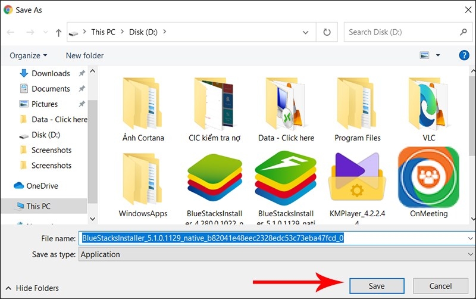Click the search magnifier icon
476x299 pixels.
(464, 32)
